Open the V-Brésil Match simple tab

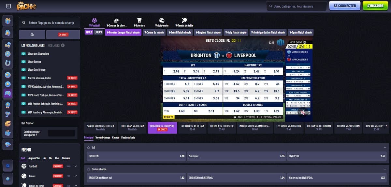point(180,32)
